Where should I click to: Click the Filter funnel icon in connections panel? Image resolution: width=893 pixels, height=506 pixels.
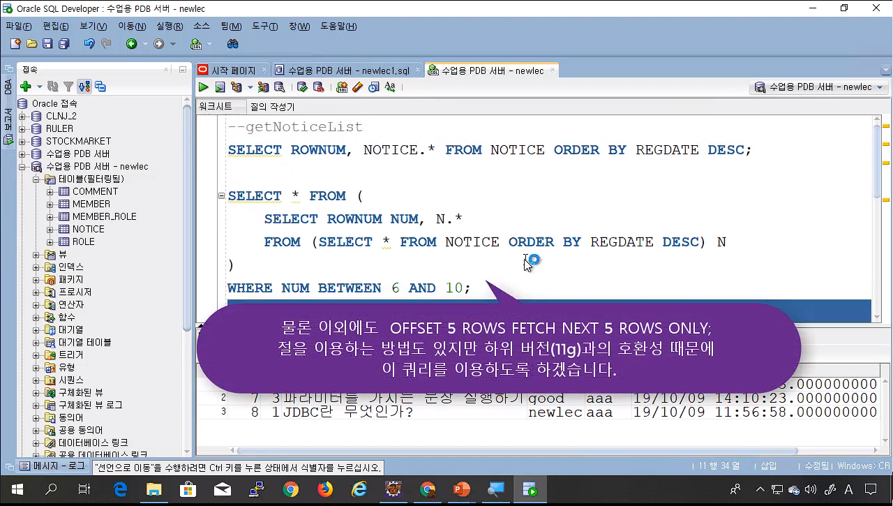(68, 87)
